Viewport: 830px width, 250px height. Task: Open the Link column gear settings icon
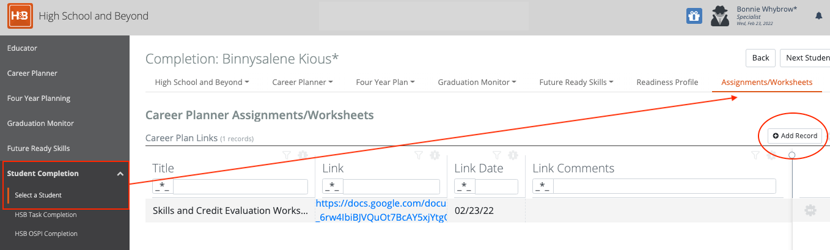(435, 155)
